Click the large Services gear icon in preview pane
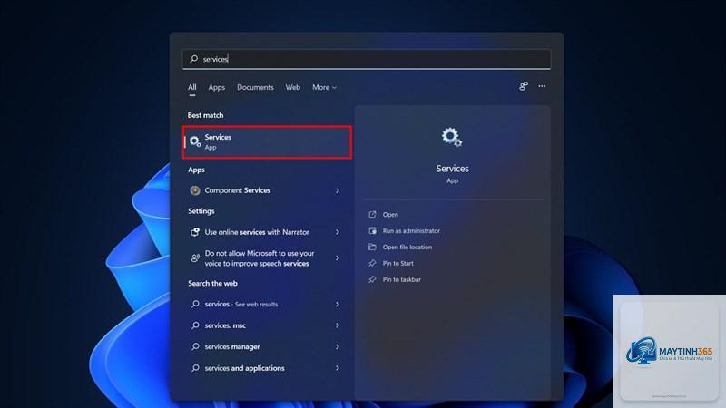 coord(451,138)
